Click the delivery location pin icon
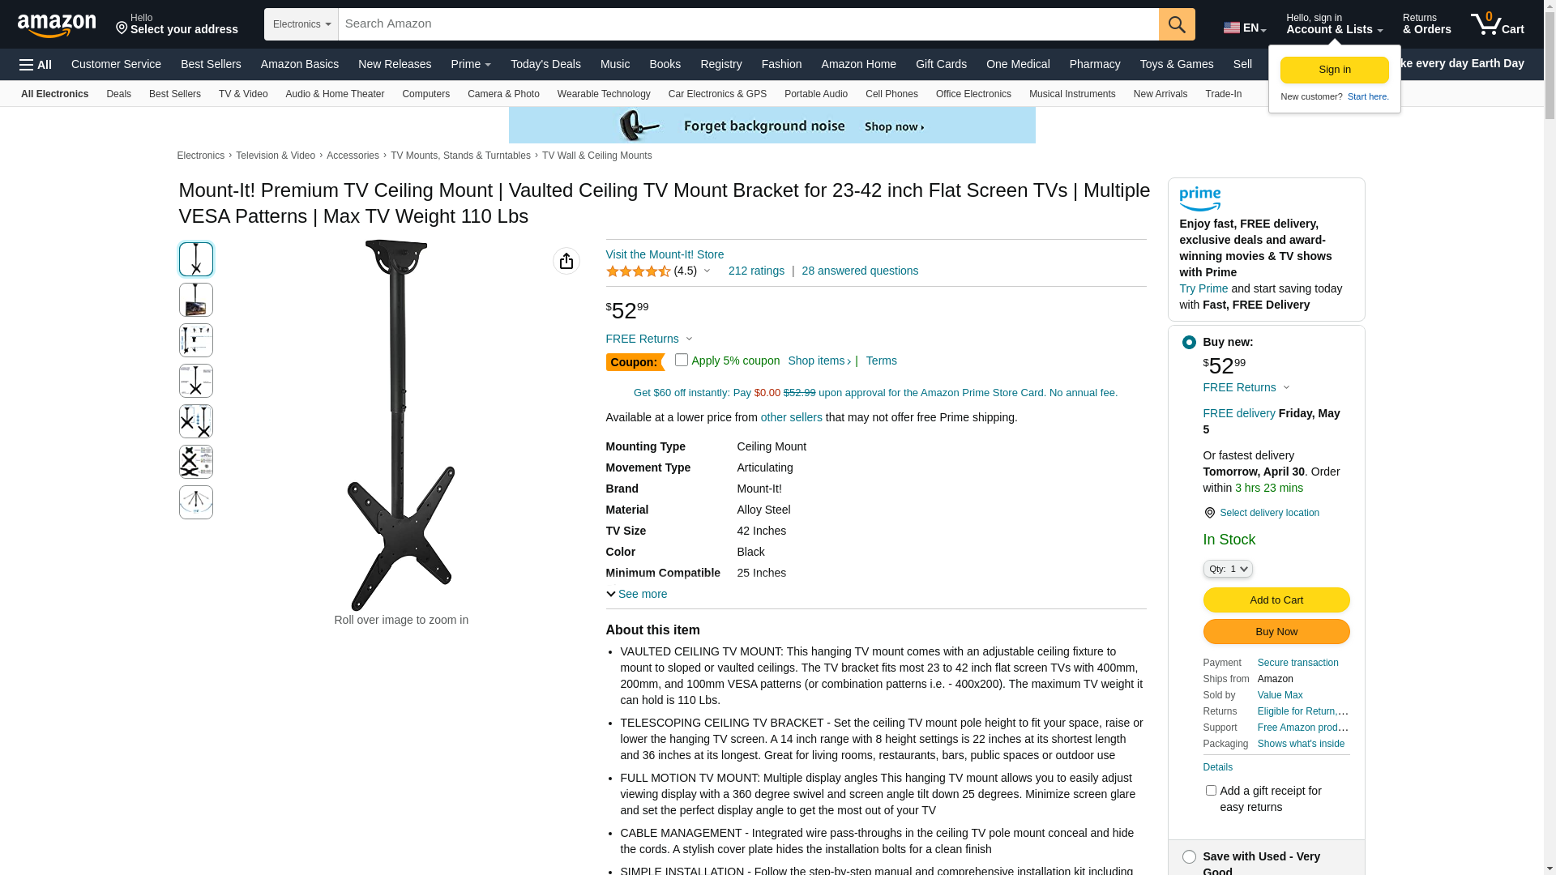 tap(1209, 513)
